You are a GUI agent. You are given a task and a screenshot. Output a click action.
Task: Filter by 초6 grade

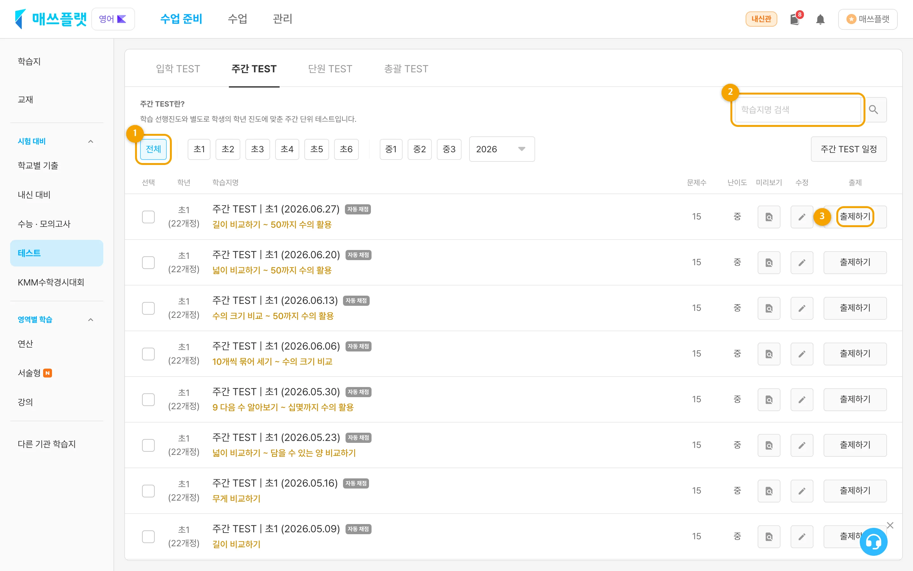point(346,149)
